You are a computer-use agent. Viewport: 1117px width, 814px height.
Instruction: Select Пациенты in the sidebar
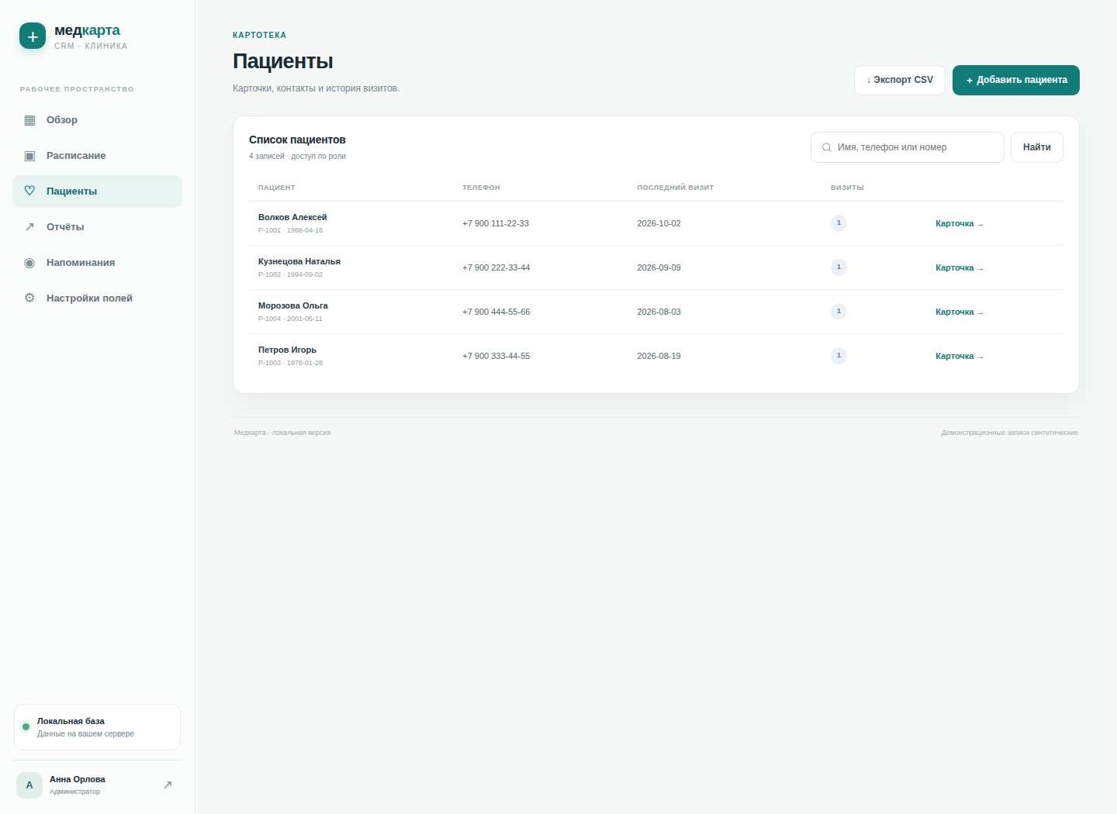click(x=97, y=191)
